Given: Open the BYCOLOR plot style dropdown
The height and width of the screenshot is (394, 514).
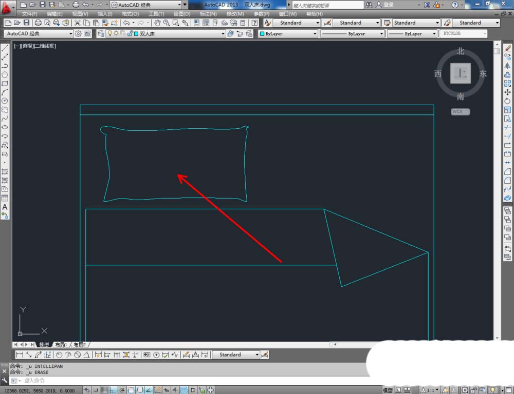Looking at the screenshot, I should pyautogui.click(x=463, y=34).
